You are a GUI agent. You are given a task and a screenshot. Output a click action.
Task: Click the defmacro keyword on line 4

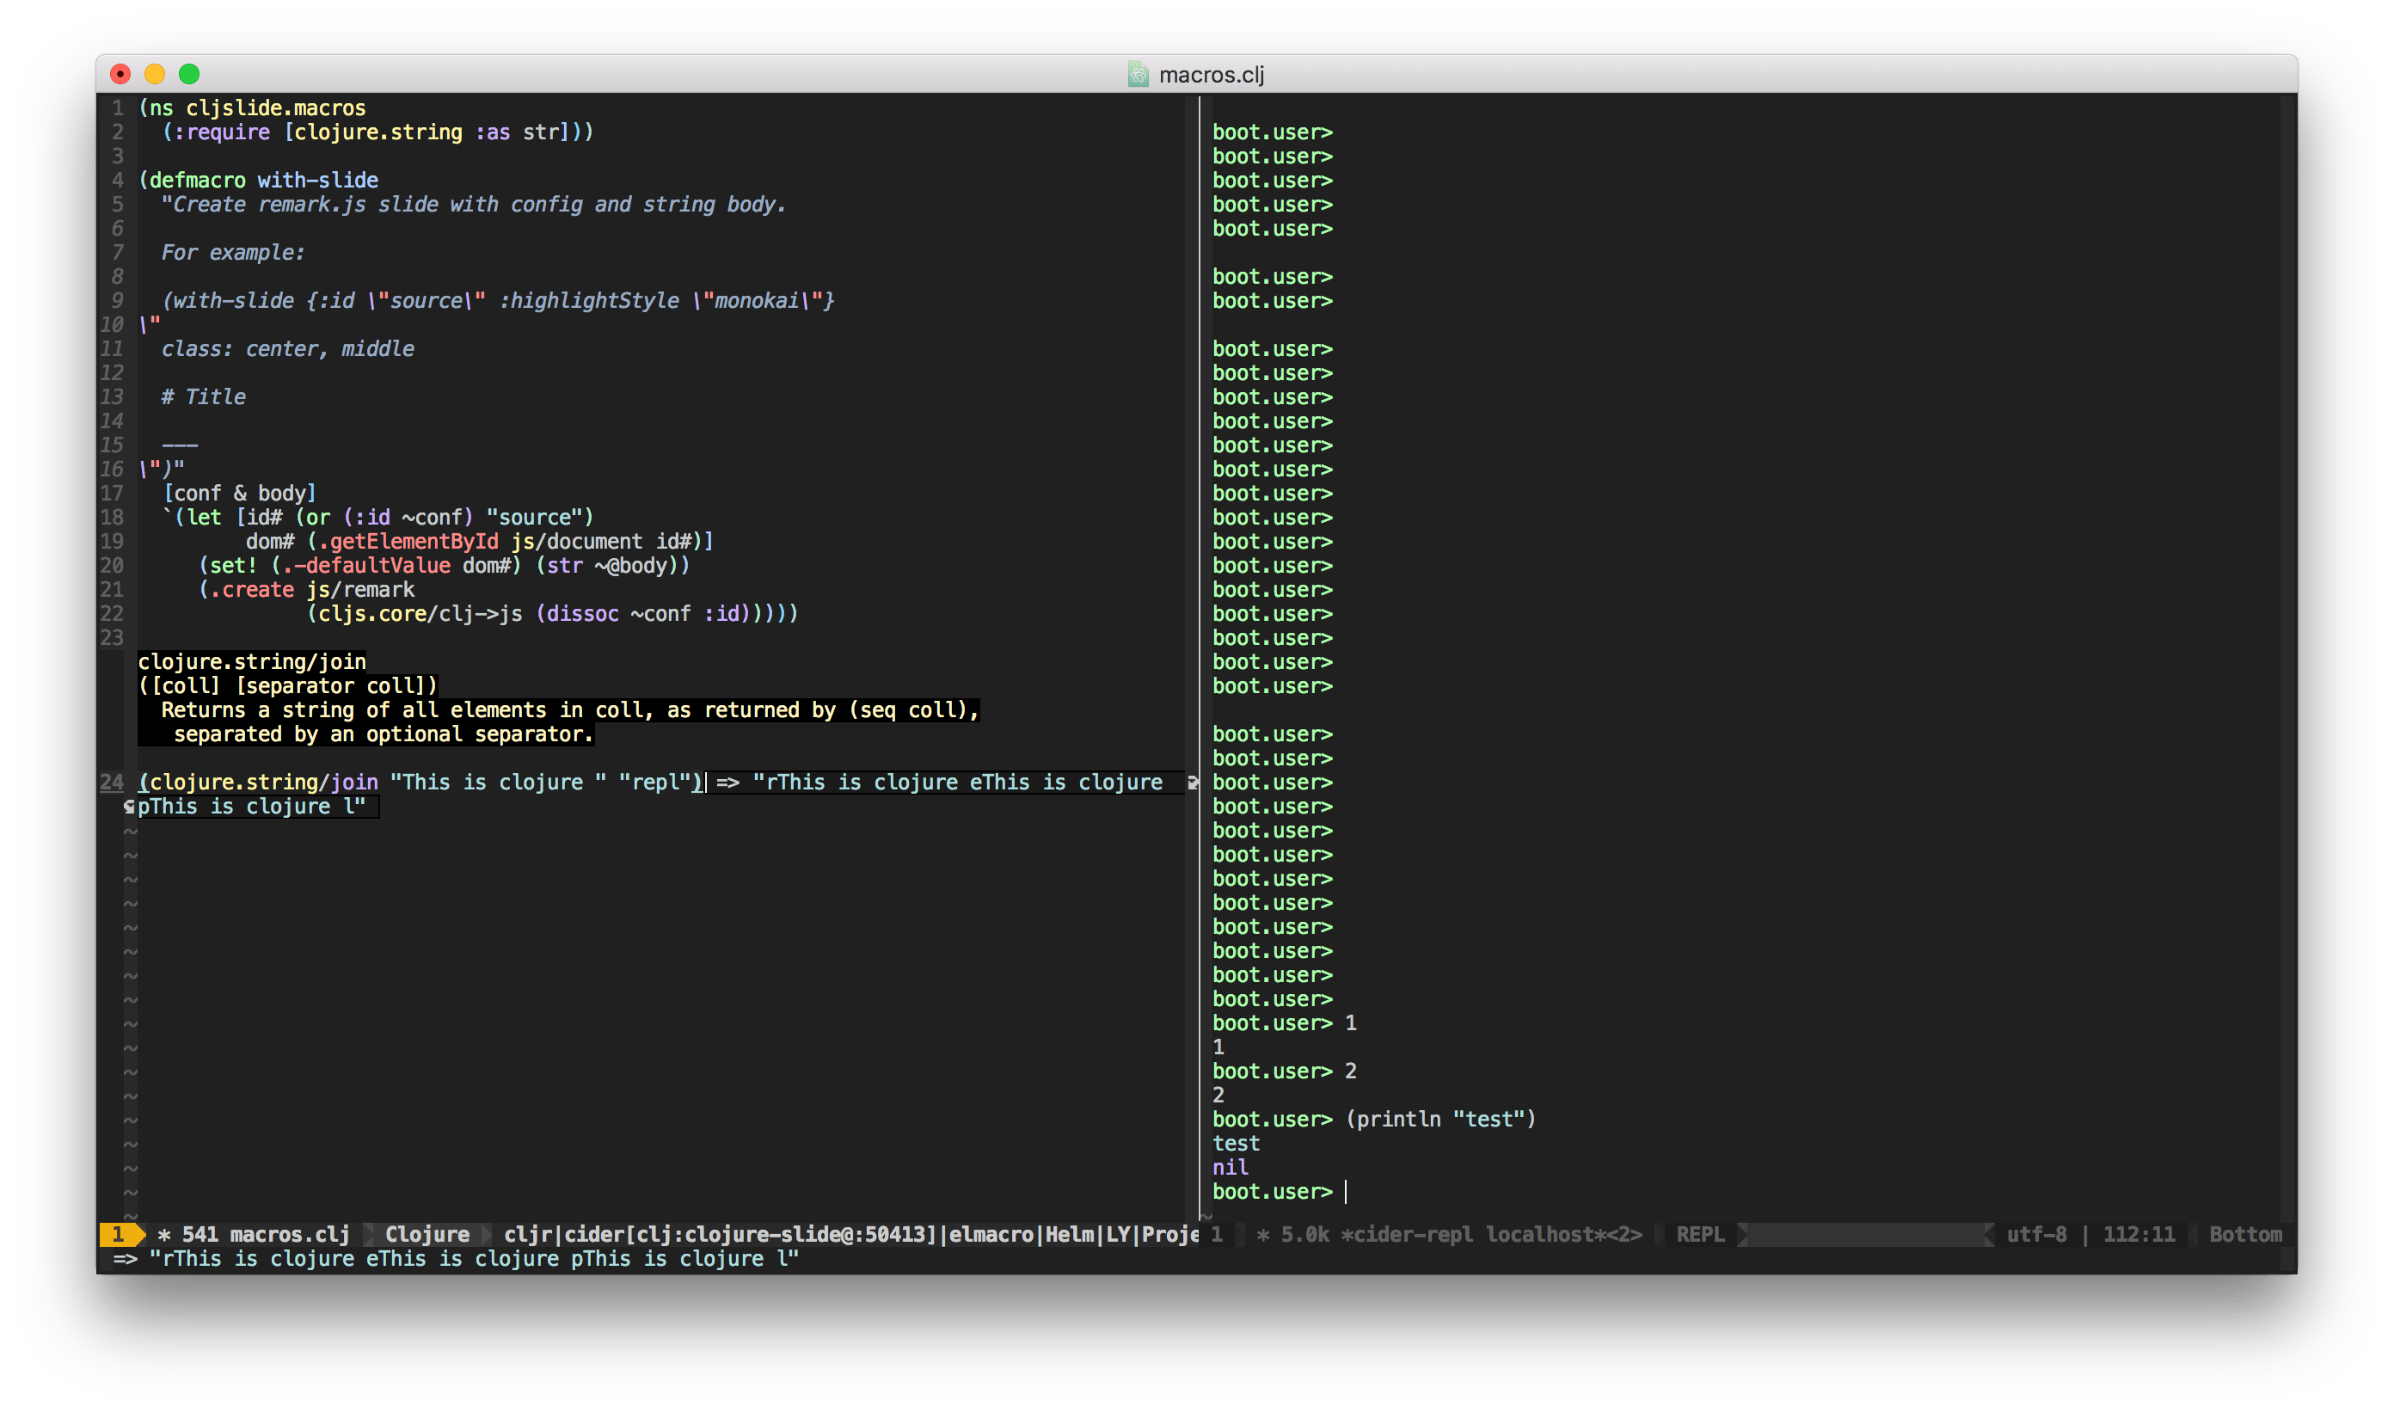[198, 180]
